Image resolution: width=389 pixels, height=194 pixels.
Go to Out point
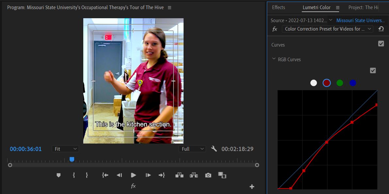(162, 175)
